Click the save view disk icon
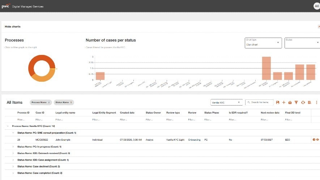 tap(278, 102)
